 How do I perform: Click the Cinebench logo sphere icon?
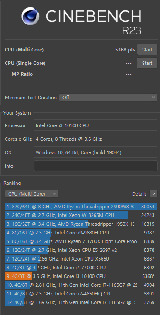[x=31, y=16]
